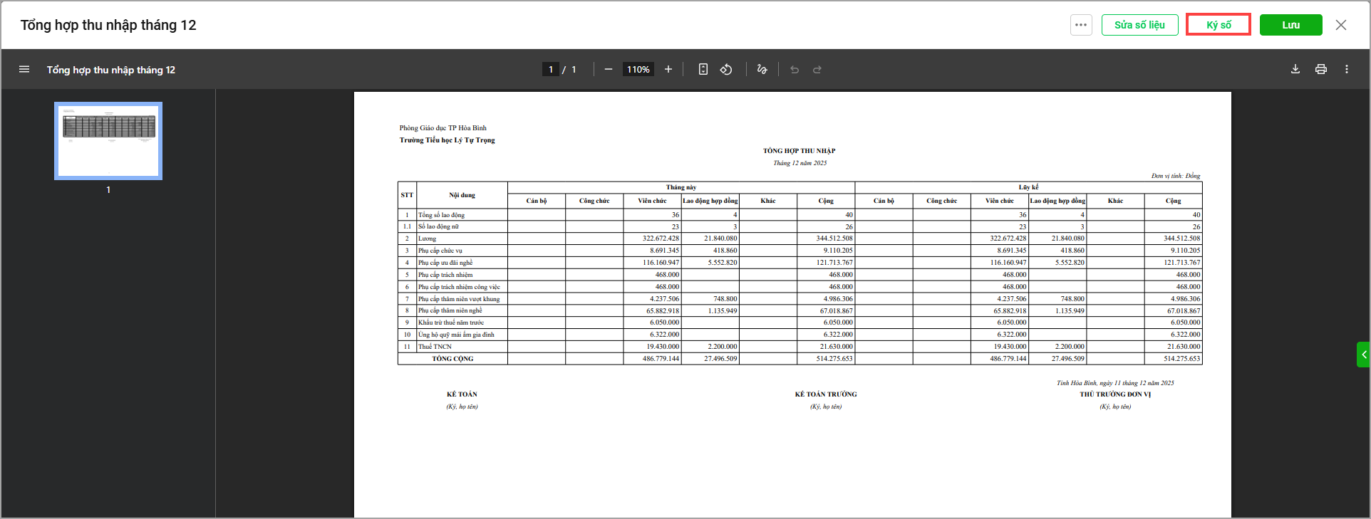Viewport: 1371px width, 519px height.
Task: Toggle the PDF sidebar hamburger menu
Action: [24, 69]
